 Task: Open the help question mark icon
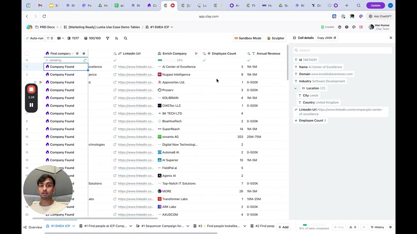pos(339,27)
